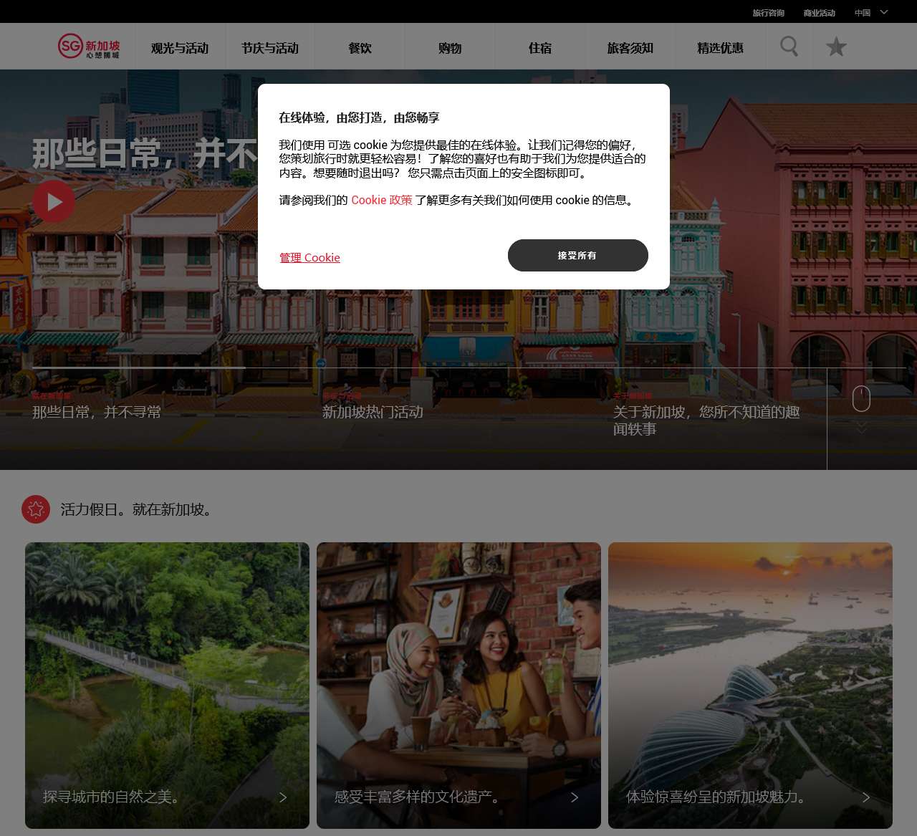Viewport: 917px width, 836px height.
Task: Select the 新加坡热门活动 slide
Action: click(373, 412)
